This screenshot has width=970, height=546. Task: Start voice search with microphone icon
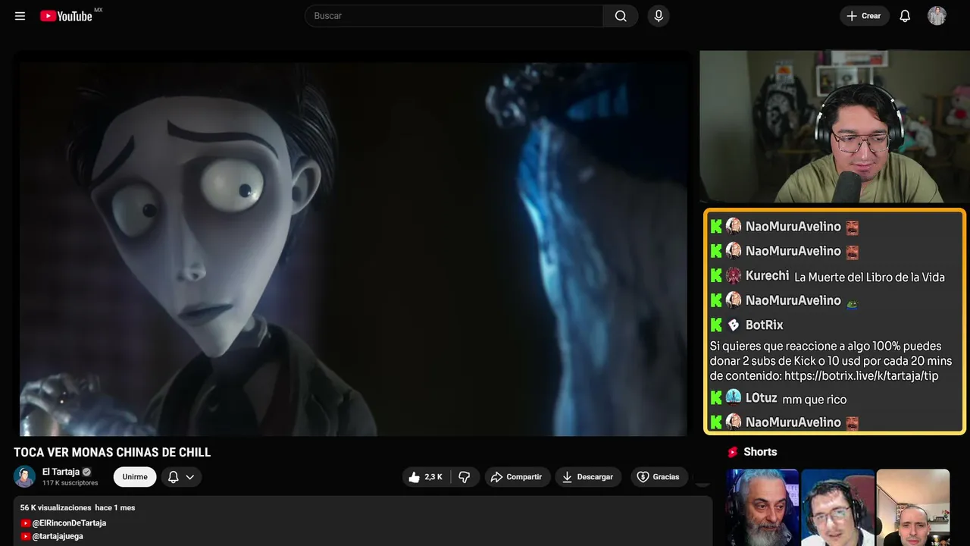659,16
